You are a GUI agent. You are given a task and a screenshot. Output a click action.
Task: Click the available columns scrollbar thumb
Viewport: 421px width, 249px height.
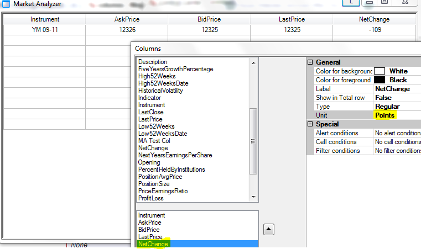253,141
